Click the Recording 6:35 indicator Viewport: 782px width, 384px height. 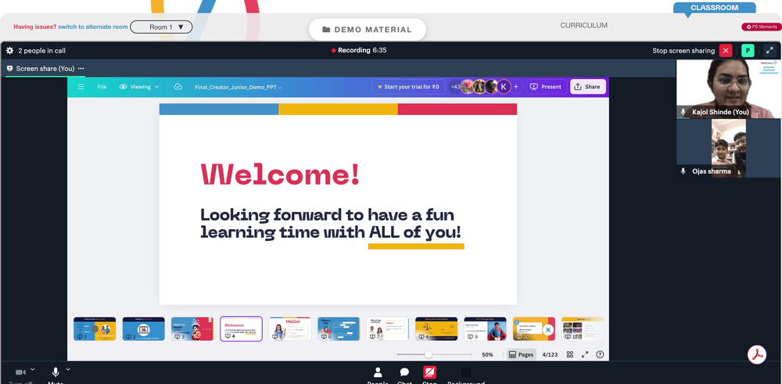click(359, 50)
